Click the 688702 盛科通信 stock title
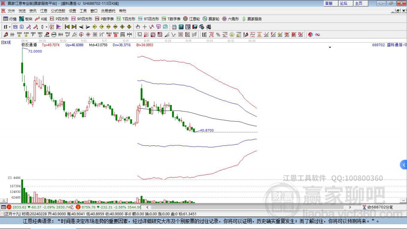The height and width of the screenshot is (229, 407). pos(389,45)
